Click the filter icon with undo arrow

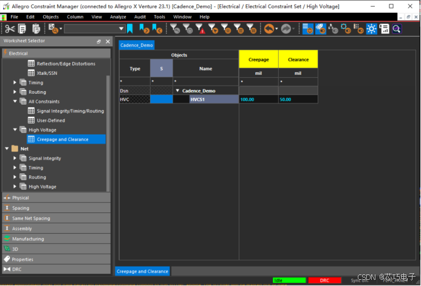pos(175,29)
